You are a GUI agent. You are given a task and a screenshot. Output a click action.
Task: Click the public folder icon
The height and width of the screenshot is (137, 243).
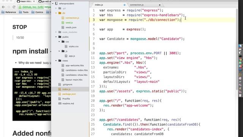60,37
